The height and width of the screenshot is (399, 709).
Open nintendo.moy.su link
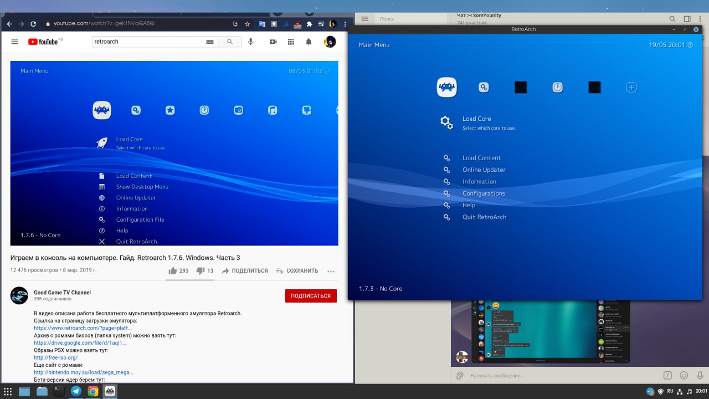pos(83,372)
